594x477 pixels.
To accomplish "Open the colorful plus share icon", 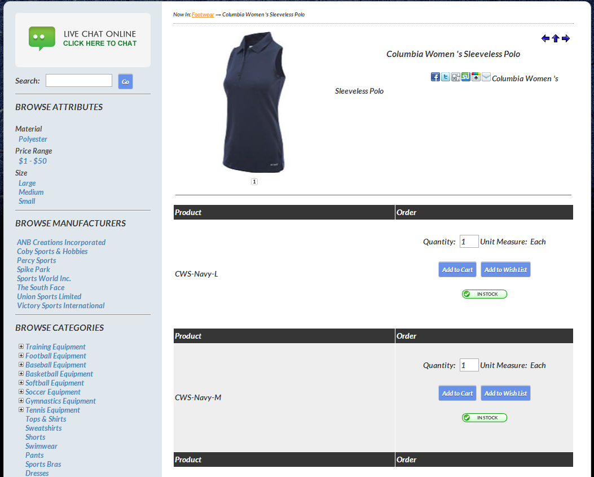I will [x=476, y=77].
